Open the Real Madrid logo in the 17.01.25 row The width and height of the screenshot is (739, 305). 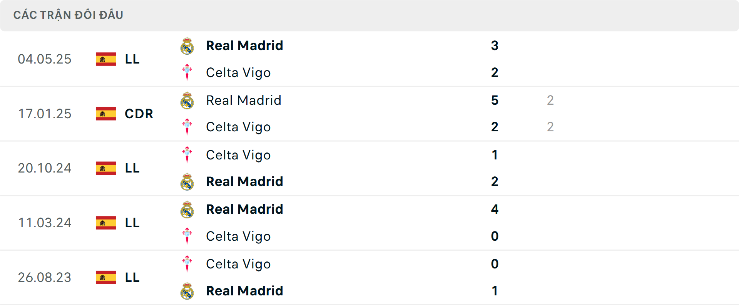point(187,100)
